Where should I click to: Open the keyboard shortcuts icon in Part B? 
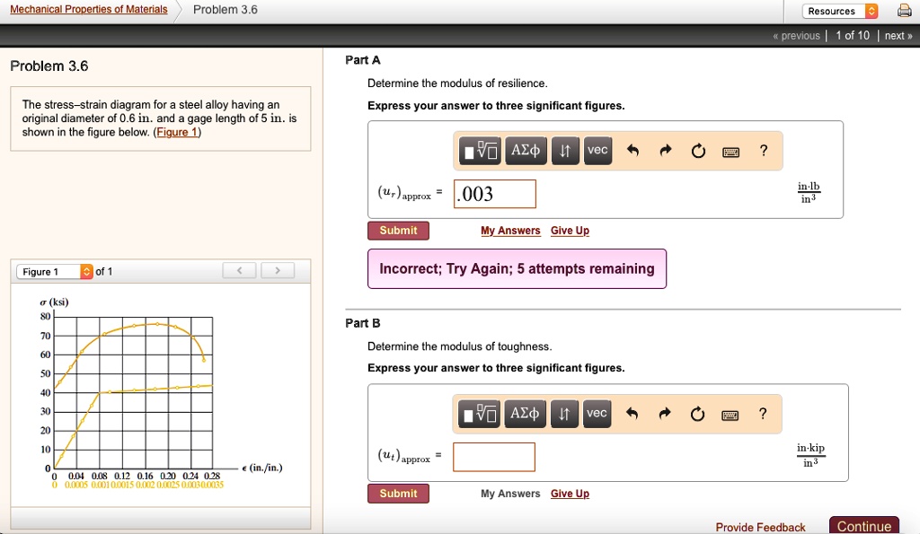[x=730, y=414]
